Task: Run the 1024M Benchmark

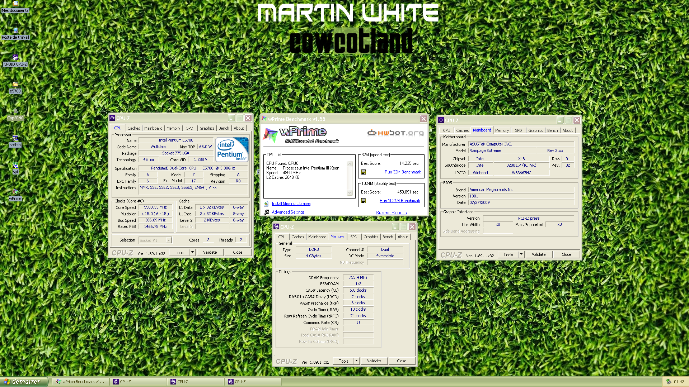Action: (x=400, y=201)
